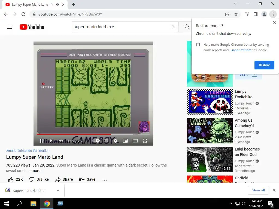Mute the tab via speaker icon

click(x=57, y=5)
